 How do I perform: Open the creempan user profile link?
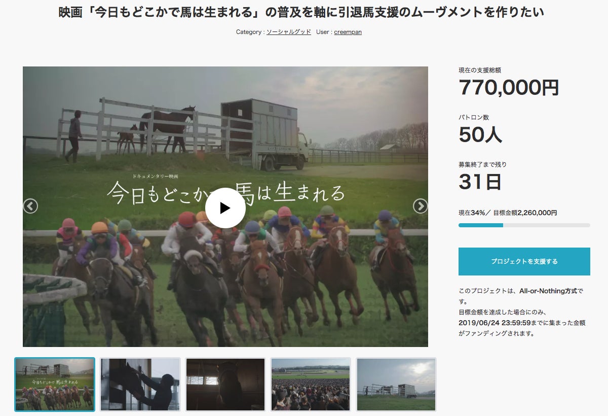coord(348,32)
